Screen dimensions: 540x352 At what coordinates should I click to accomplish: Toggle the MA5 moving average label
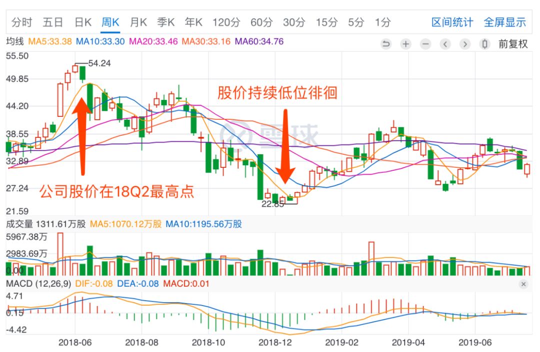tap(50, 41)
